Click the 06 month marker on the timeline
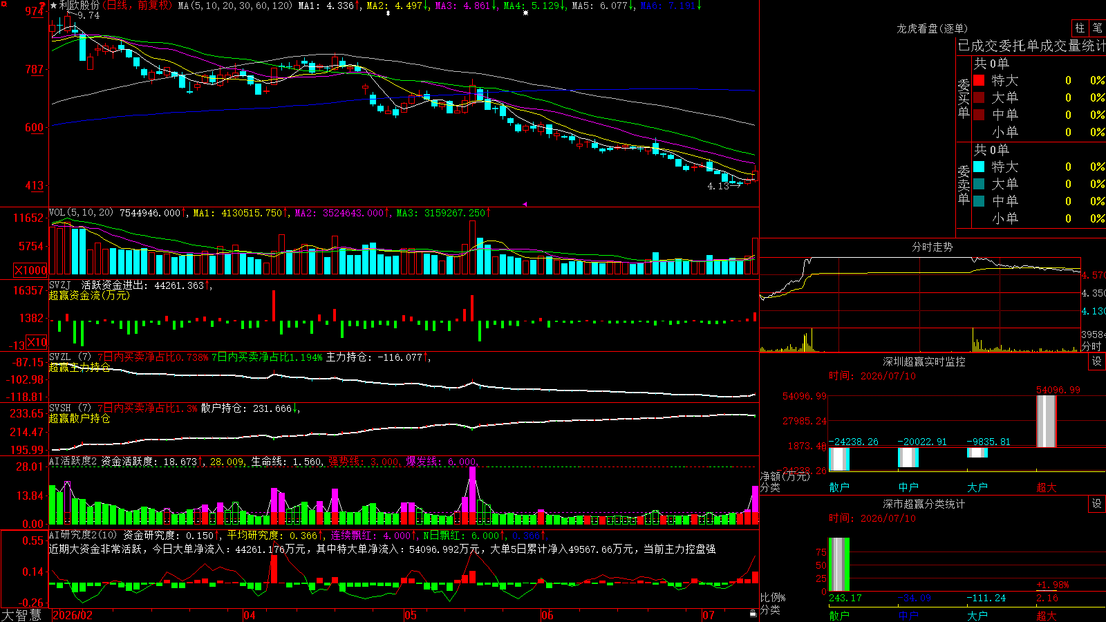Image resolution: width=1106 pixels, height=622 pixels. [547, 615]
